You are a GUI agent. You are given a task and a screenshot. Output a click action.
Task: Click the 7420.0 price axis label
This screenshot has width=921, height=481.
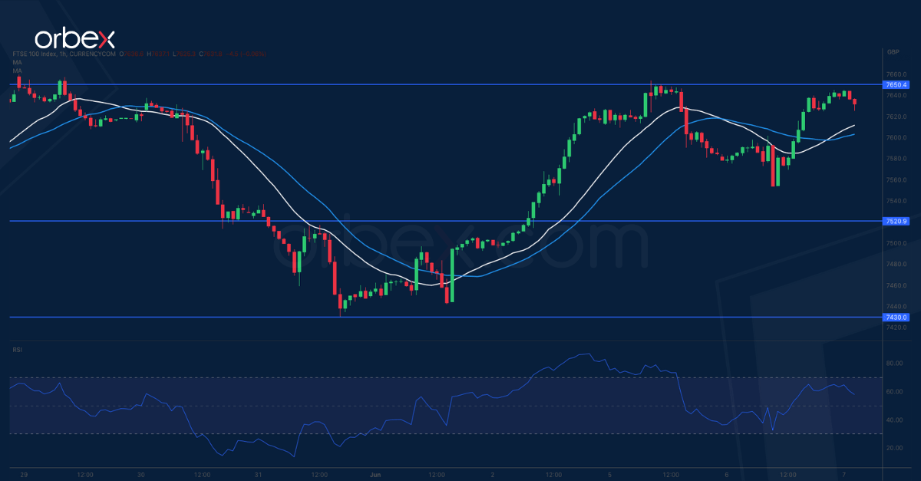click(x=895, y=328)
